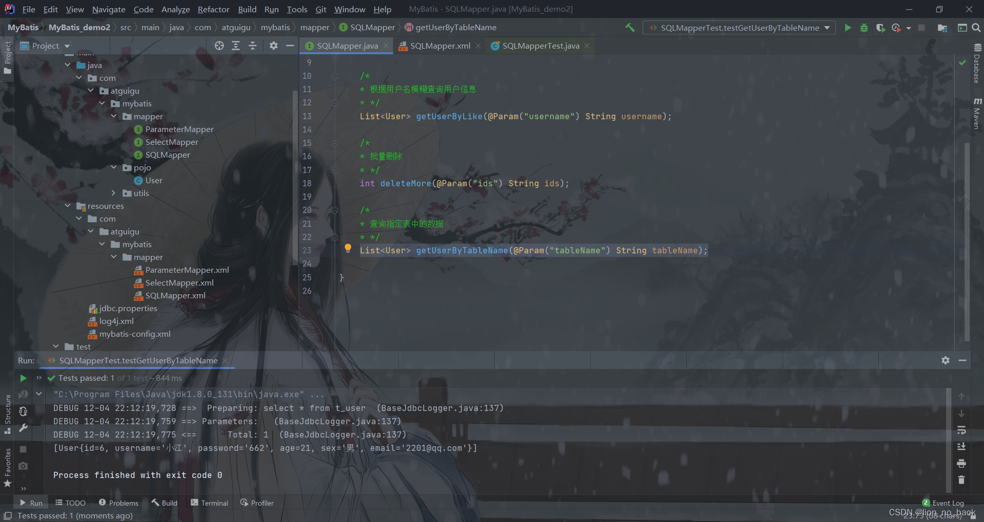Open Problems tool window button
Image resolution: width=984 pixels, height=522 pixels.
click(x=118, y=503)
